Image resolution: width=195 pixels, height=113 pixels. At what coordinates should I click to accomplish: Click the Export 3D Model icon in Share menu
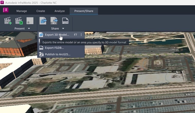coord(41,35)
